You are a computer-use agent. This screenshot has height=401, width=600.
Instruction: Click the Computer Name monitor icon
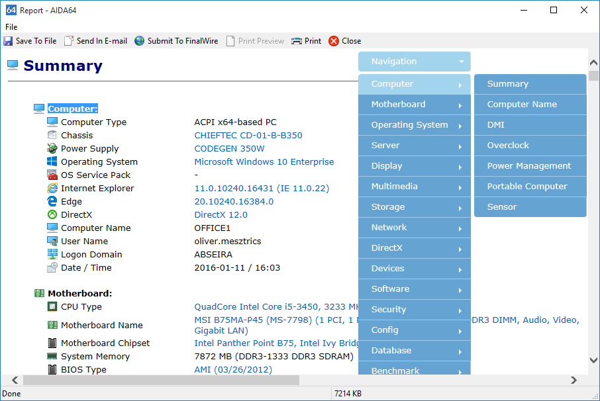pyautogui.click(x=52, y=228)
